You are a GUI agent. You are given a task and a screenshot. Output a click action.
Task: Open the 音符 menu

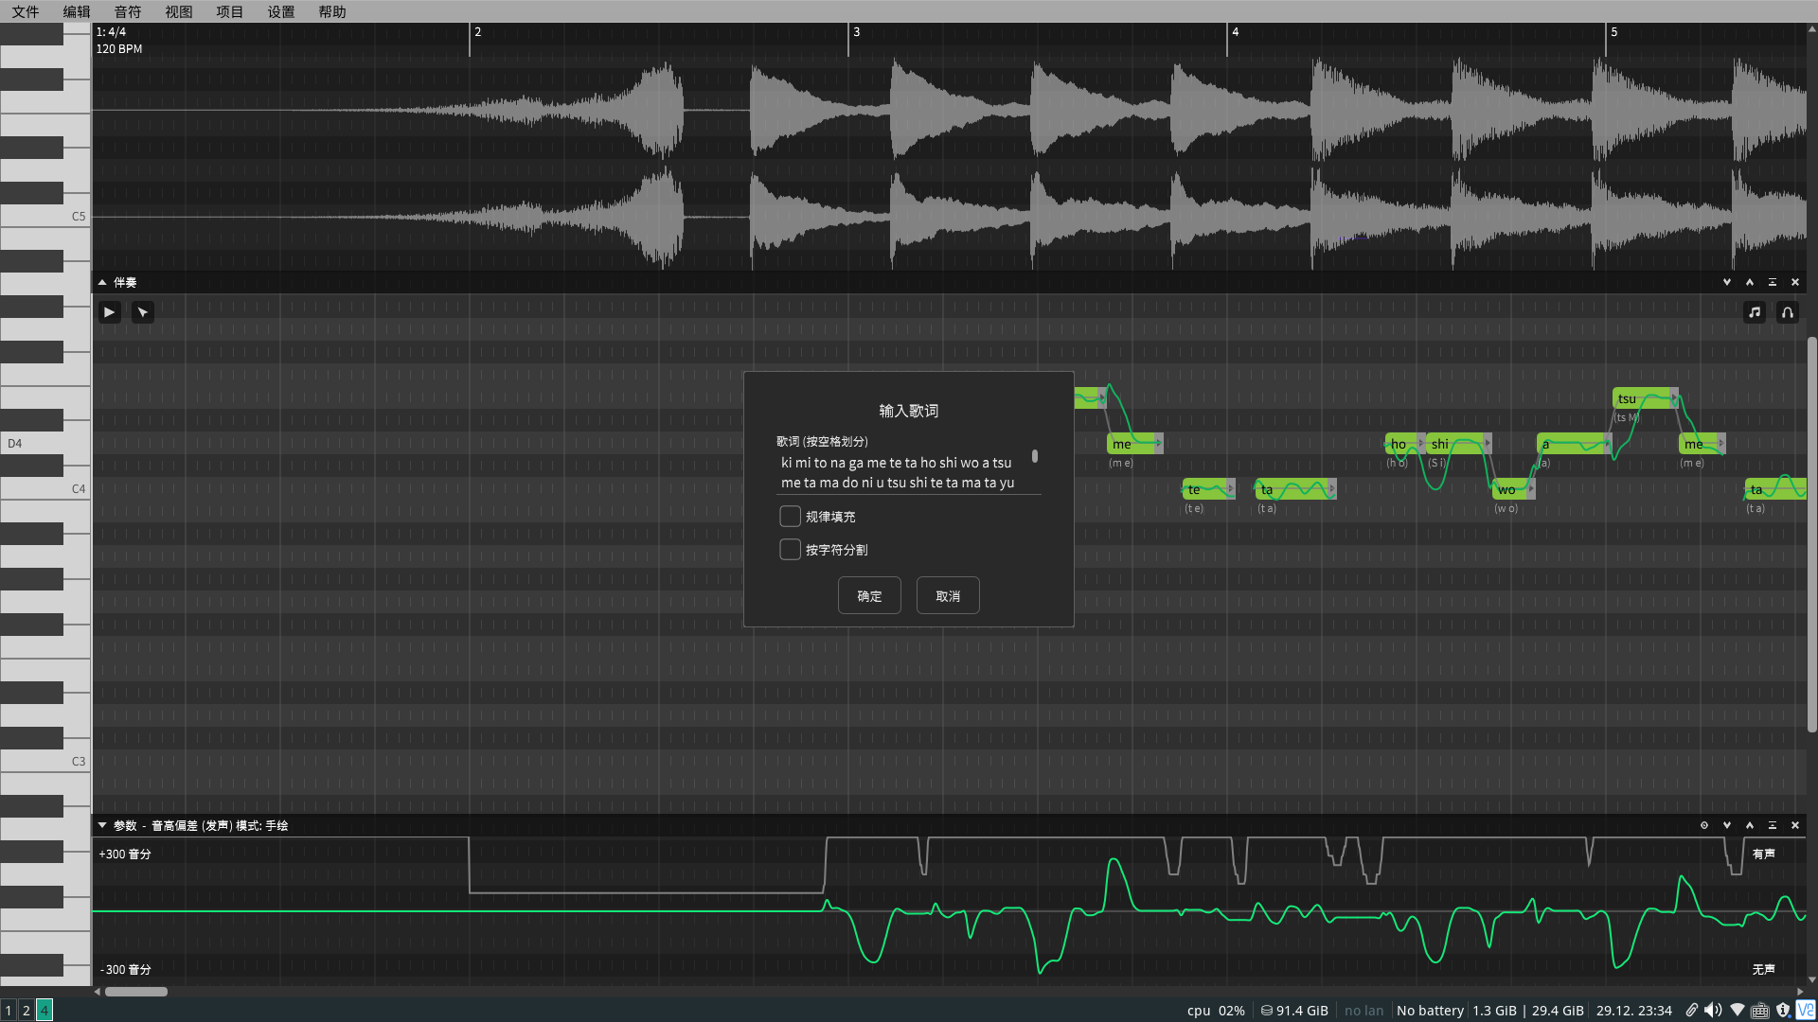[127, 11]
